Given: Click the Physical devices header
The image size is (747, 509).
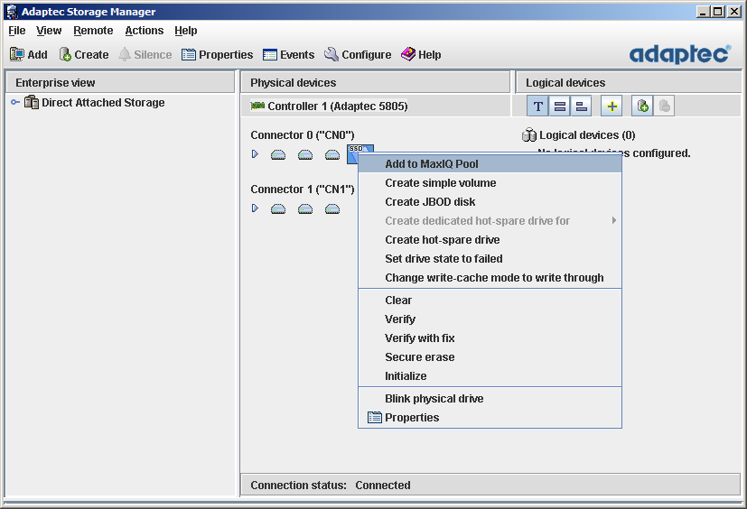Looking at the screenshot, I should pyautogui.click(x=375, y=83).
